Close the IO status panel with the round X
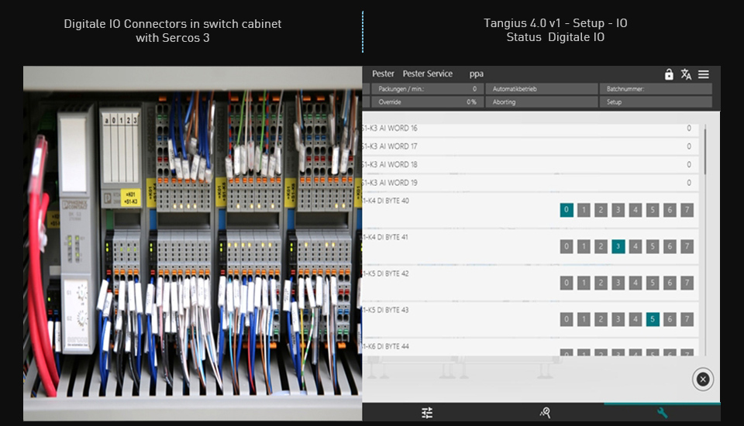The image size is (744, 426). pos(702,379)
